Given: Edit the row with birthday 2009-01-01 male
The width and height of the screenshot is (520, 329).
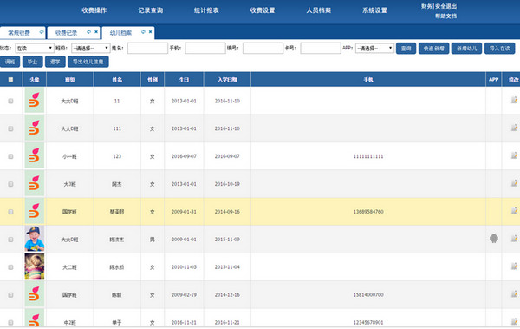Looking at the screenshot, I should tap(514, 238).
